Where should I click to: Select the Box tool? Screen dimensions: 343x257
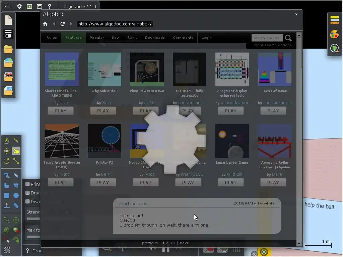pos(7,195)
